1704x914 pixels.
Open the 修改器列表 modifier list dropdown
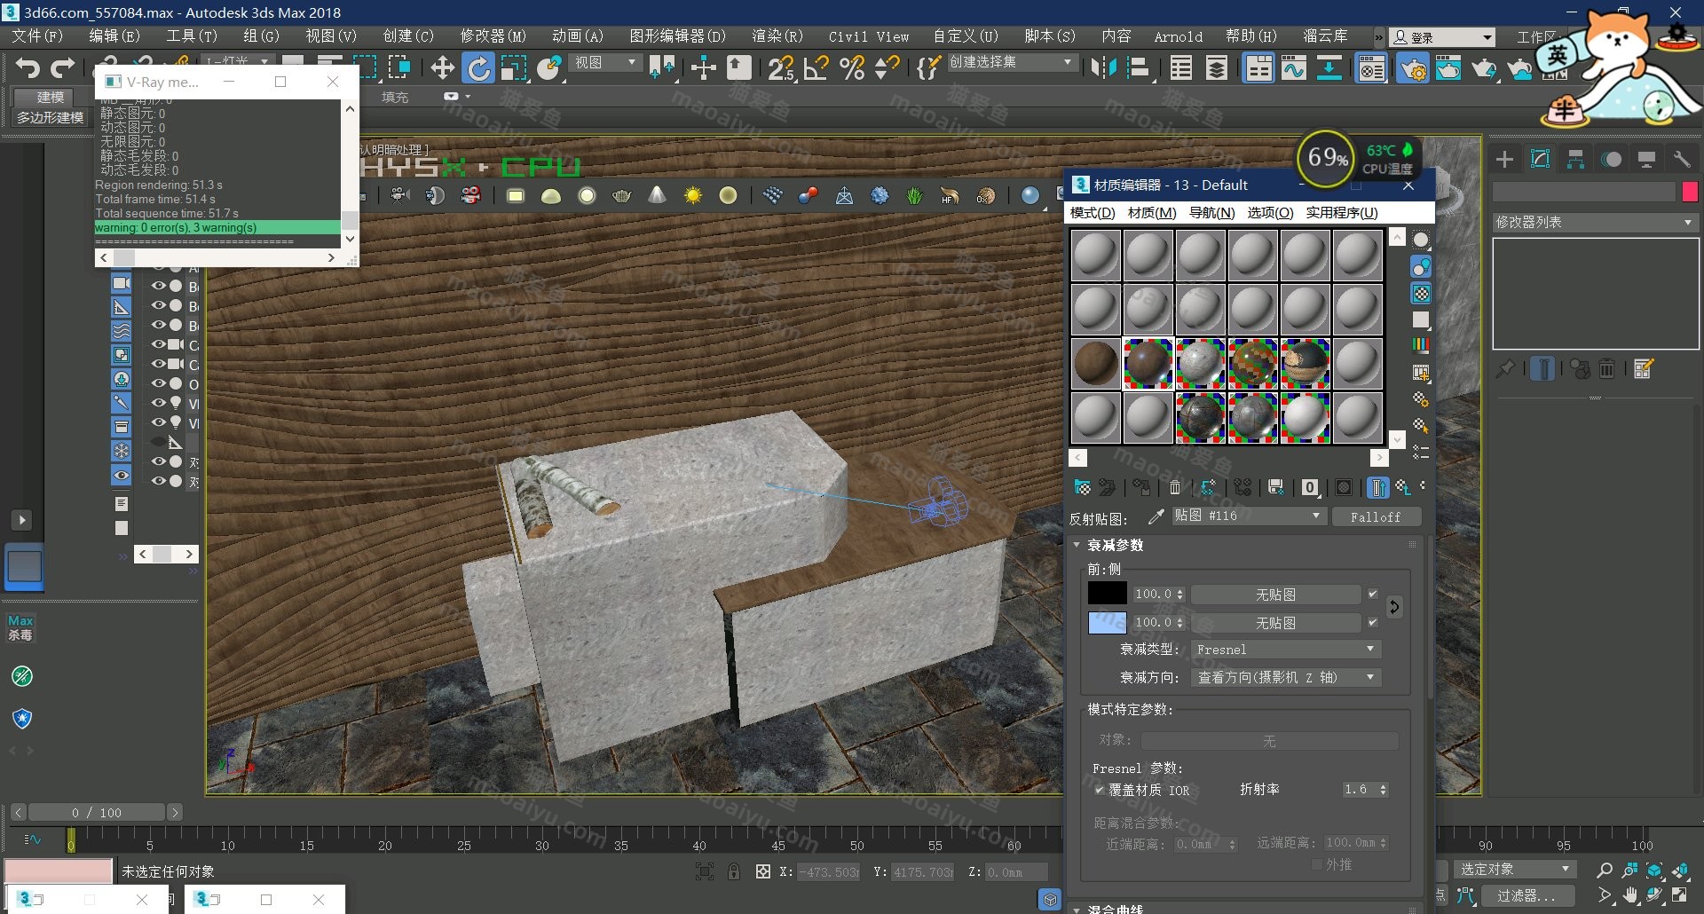tap(1594, 222)
